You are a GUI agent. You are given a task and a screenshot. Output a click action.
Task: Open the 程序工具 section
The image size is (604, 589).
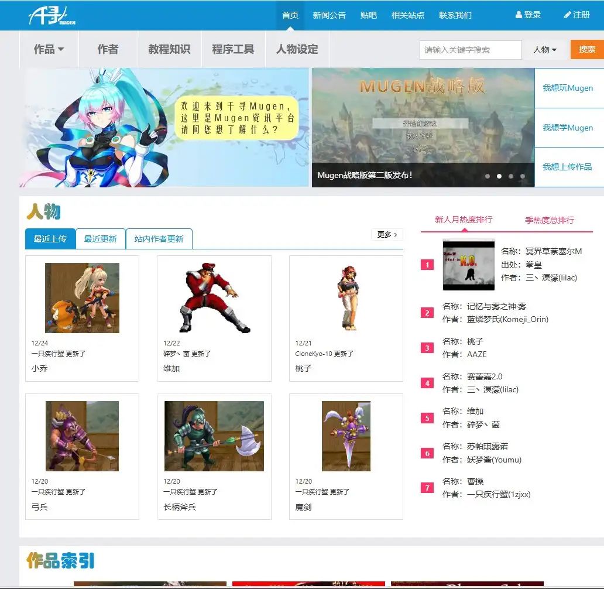click(x=234, y=49)
